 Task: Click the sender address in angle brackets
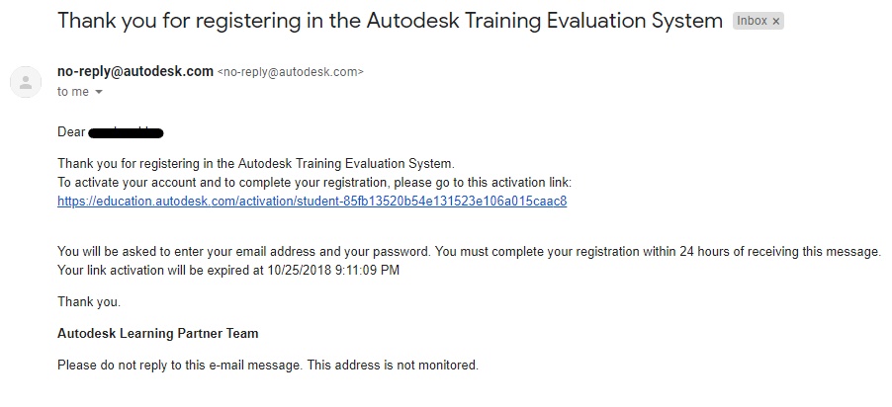(x=290, y=72)
